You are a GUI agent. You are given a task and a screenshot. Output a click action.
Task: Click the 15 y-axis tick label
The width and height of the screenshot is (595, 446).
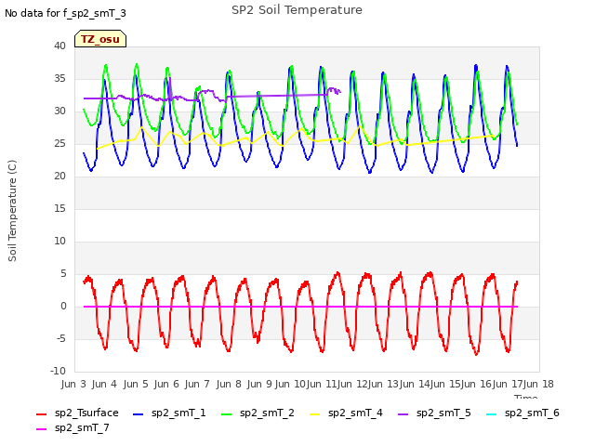coord(59,208)
